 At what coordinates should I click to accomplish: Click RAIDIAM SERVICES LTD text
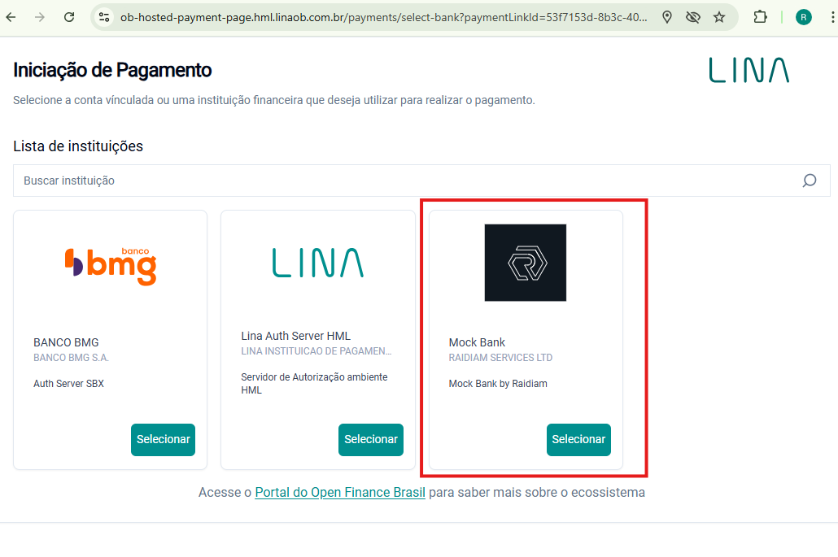point(501,358)
